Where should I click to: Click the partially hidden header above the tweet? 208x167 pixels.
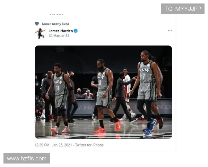coord(56,14)
